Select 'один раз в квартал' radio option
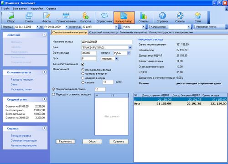The height and width of the screenshot is (164, 228). tap(83, 74)
